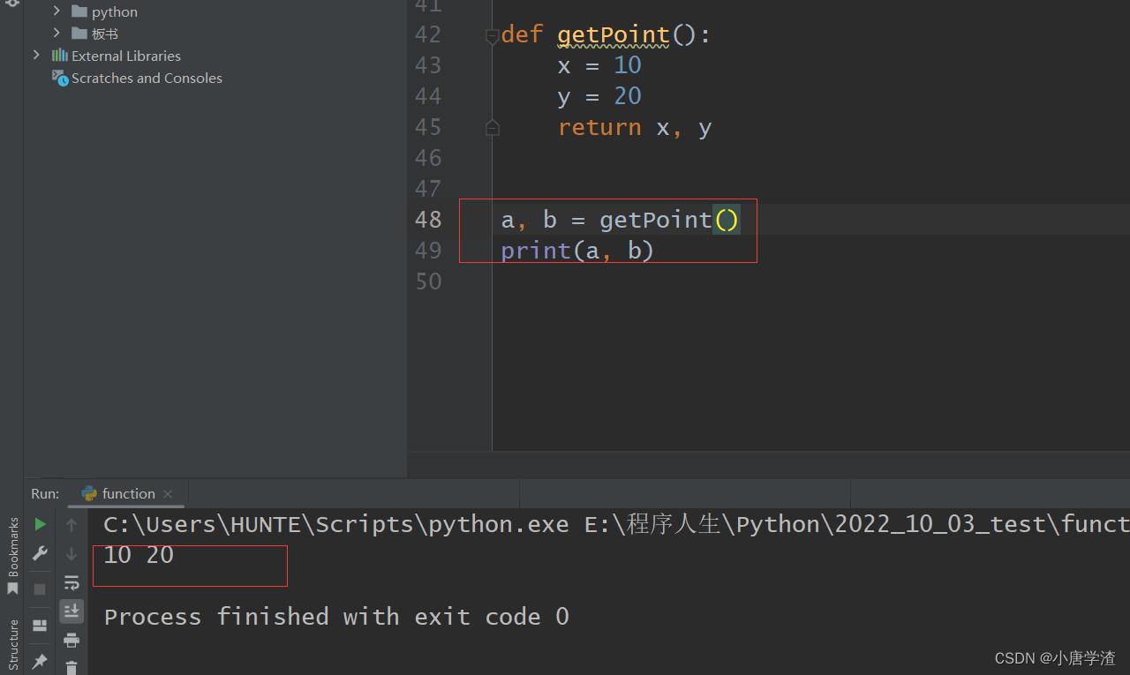Screen dimensions: 1130x675
Task: Expand the python folder
Action: 56,11
